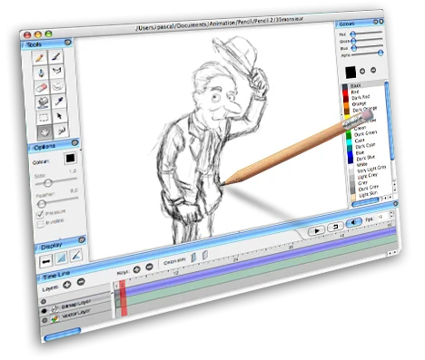Activate the rectangular Select tool

pyautogui.click(x=44, y=117)
